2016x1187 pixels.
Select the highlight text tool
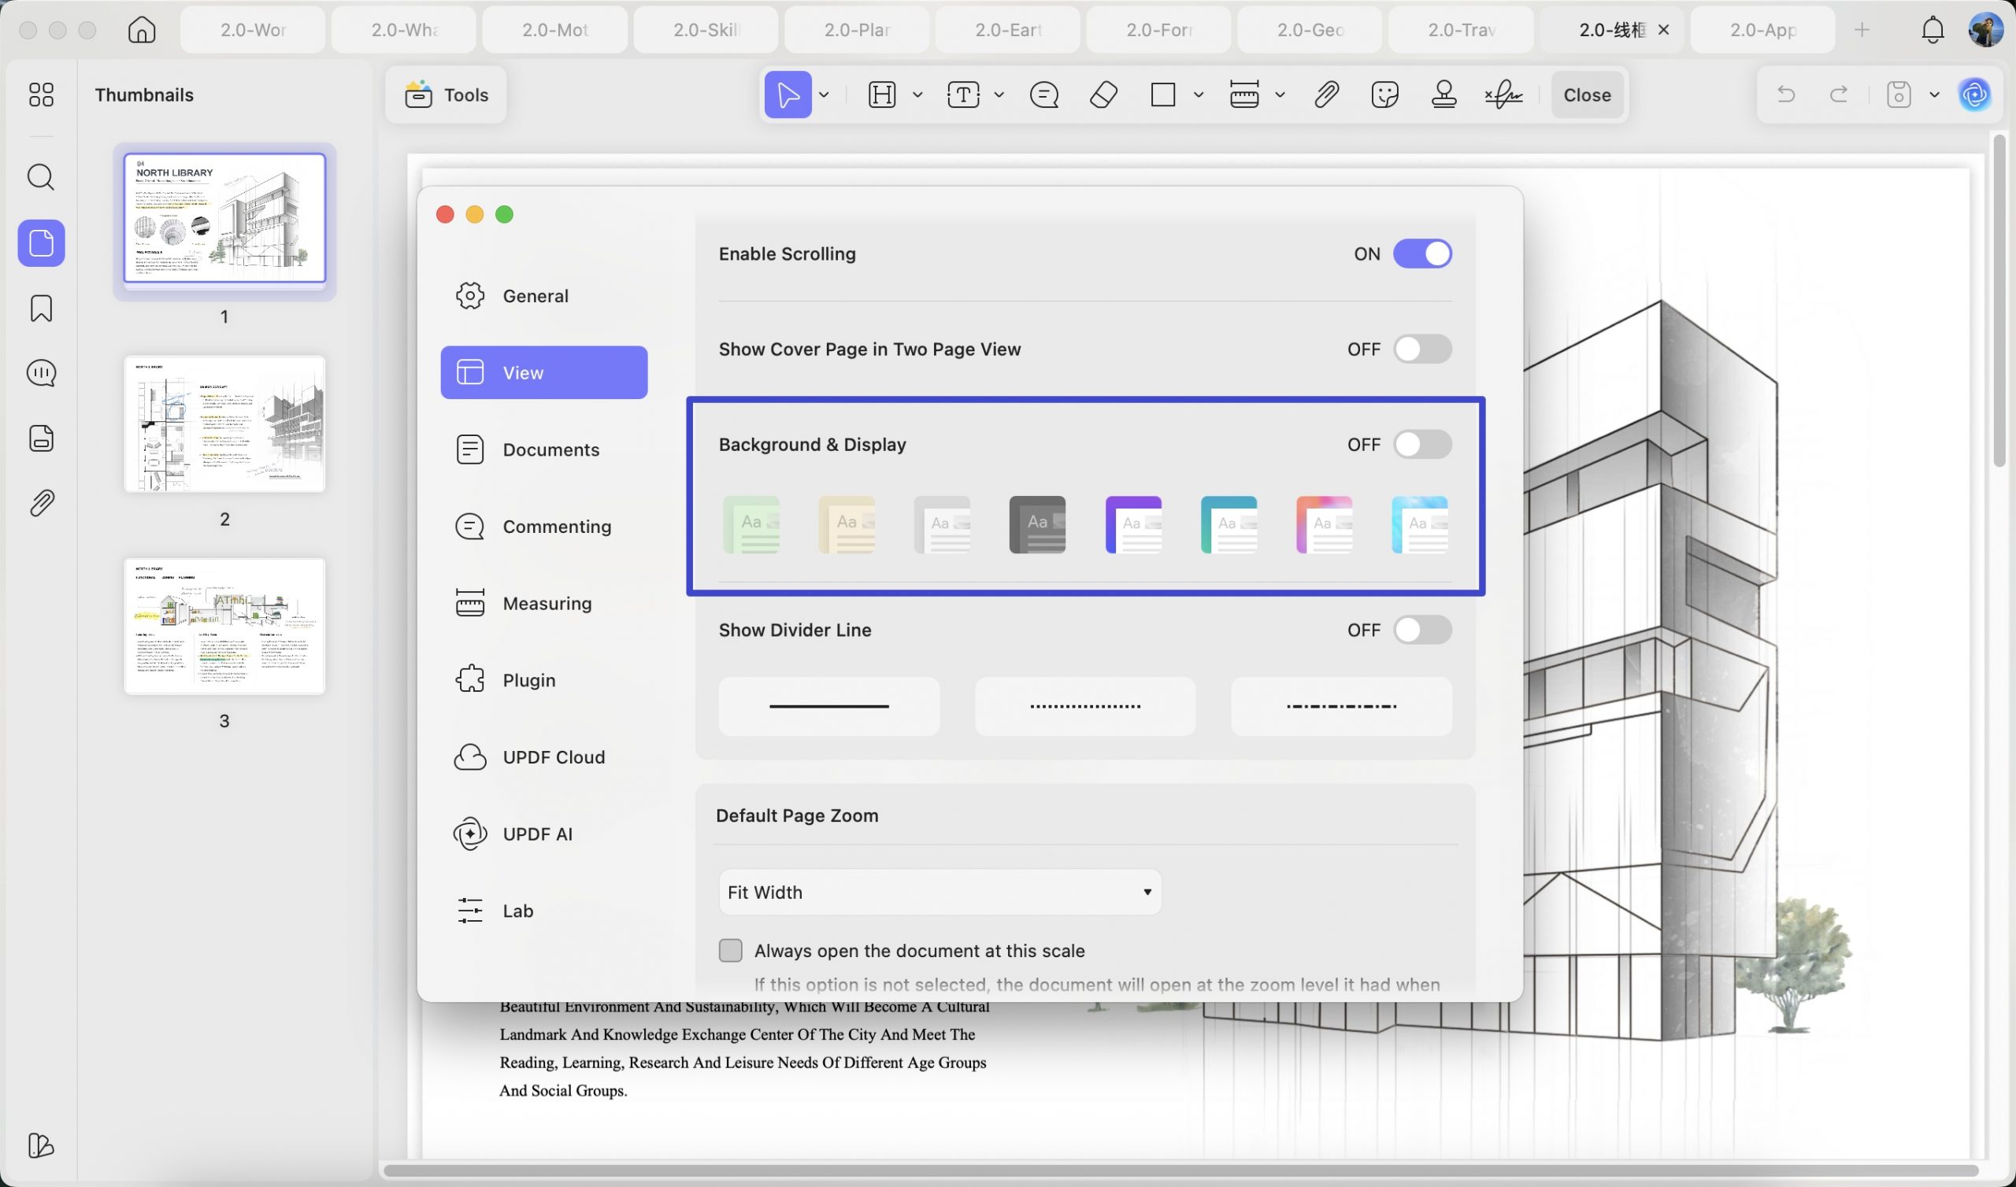[881, 94]
